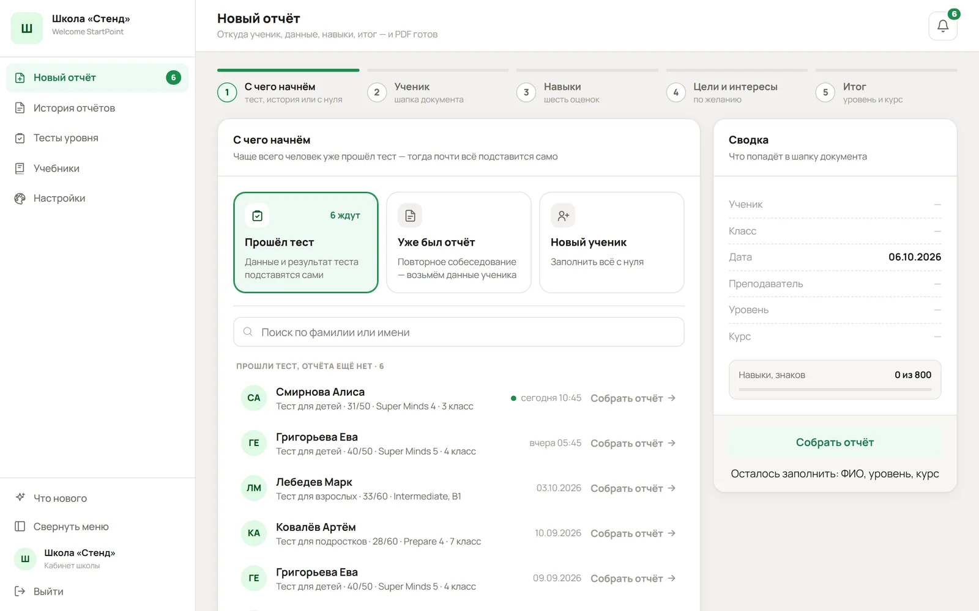This screenshot has width=979, height=611.
Task: Select the Уже был отчёт option card
Action: pos(459,243)
